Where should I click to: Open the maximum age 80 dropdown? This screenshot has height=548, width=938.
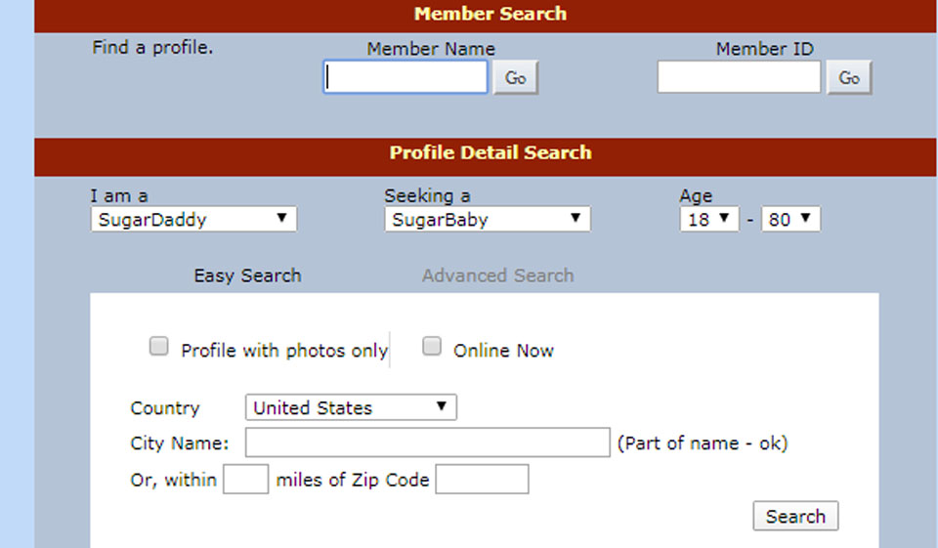pyautogui.click(x=791, y=220)
